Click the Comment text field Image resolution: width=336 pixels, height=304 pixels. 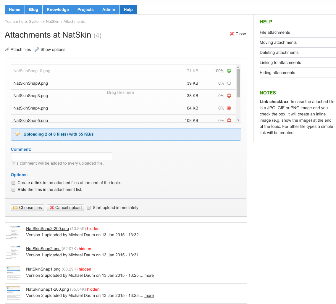(x=61, y=156)
